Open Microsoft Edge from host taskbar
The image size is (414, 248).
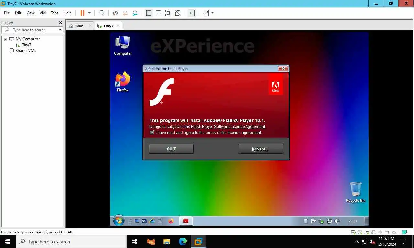[183, 242]
